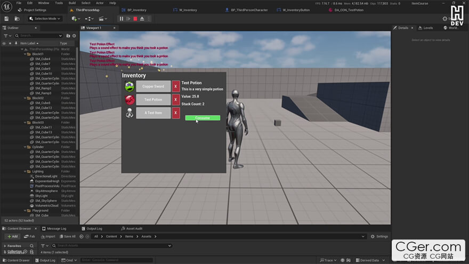Pause the play-in-editor simulation
469x264 pixels.
click(122, 19)
